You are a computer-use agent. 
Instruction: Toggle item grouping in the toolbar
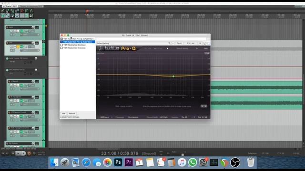point(8,16)
